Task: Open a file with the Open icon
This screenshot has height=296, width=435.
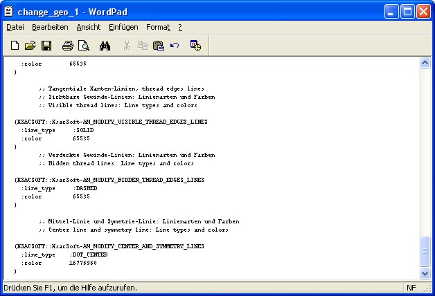Action: (x=30, y=46)
